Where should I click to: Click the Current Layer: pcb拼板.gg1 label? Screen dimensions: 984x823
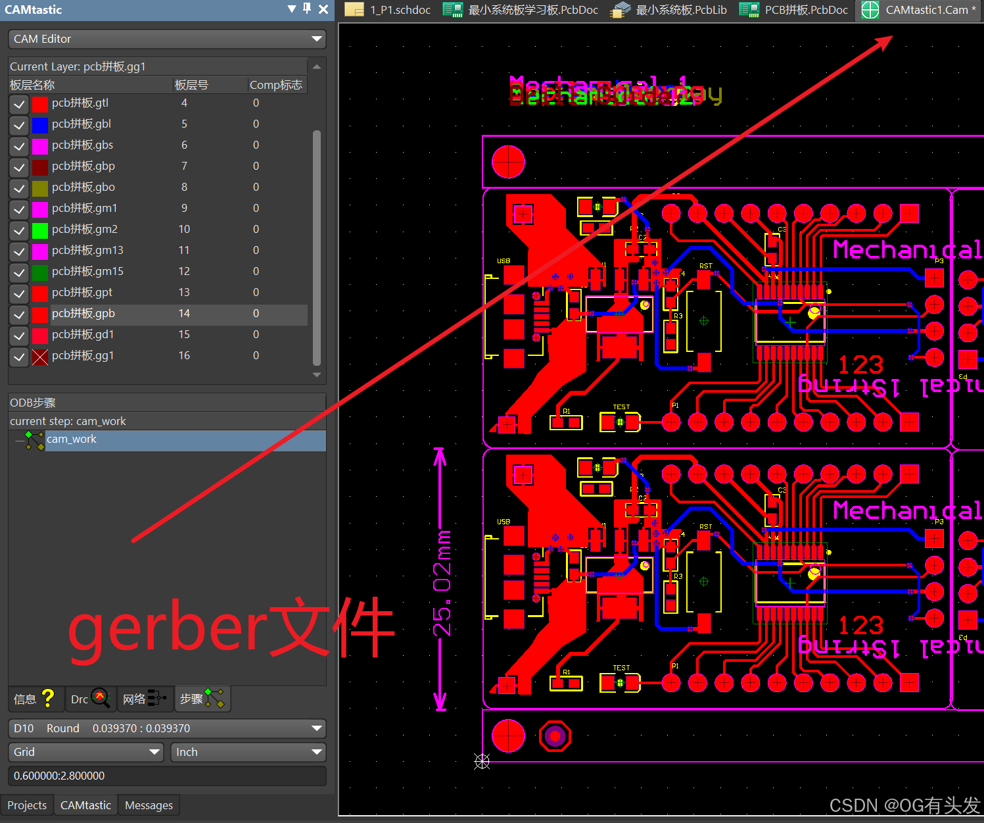coord(78,66)
